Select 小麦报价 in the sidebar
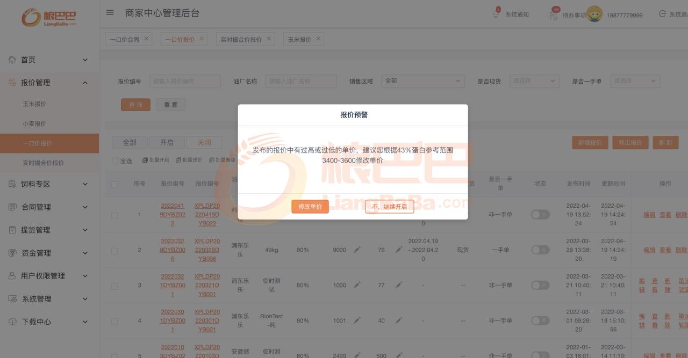This screenshot has height=358, width=688. tap(34, 123)
